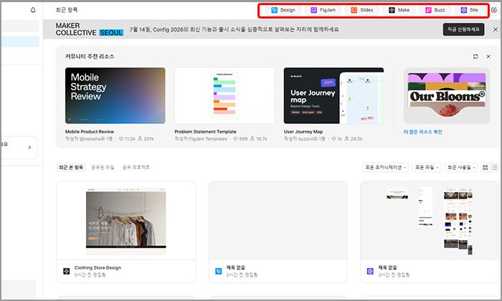This screenshot has width=502, height=301.
Task: Open the notifications bell icon
Action: (x=33, y=10)
